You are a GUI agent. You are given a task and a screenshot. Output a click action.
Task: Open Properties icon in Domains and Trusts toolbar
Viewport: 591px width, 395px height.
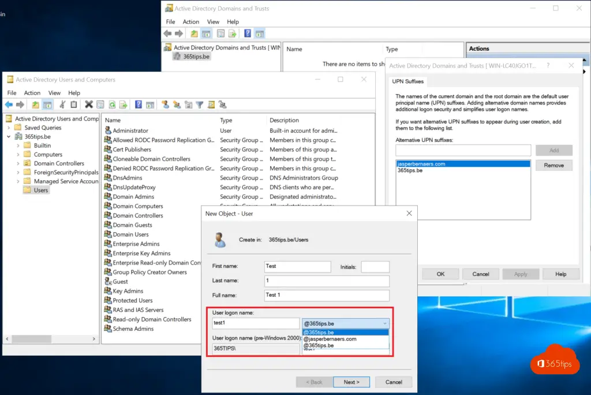pos(221,33)
